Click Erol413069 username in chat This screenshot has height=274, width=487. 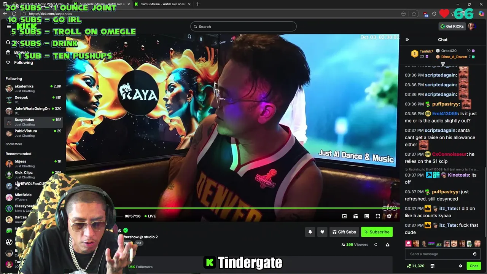point(445,114)
